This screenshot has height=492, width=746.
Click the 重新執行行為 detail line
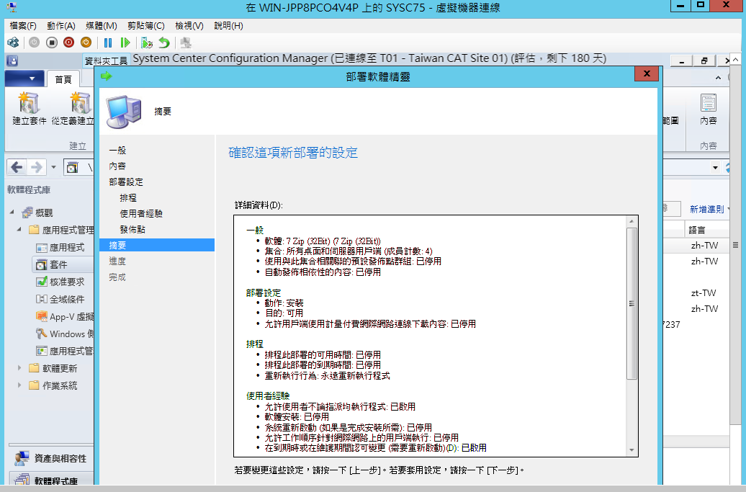click(x=328, y=375)
